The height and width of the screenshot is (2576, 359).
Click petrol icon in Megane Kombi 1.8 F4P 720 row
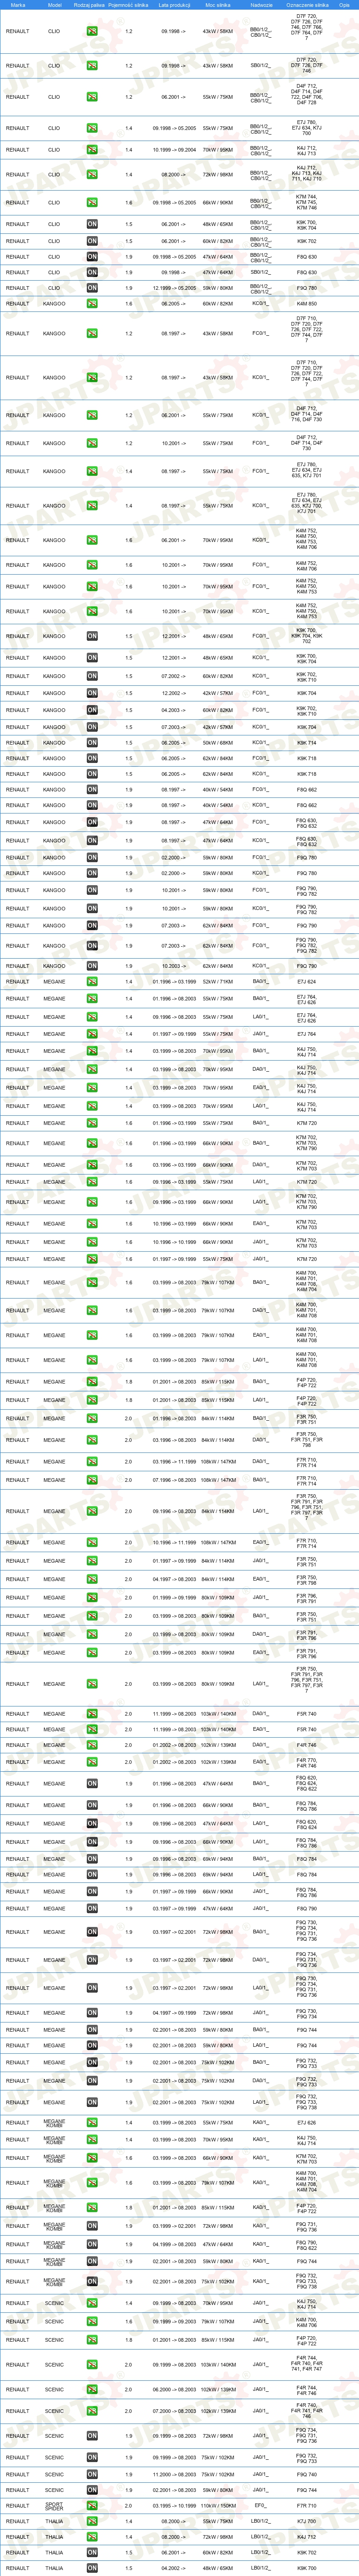point(92,2208)
